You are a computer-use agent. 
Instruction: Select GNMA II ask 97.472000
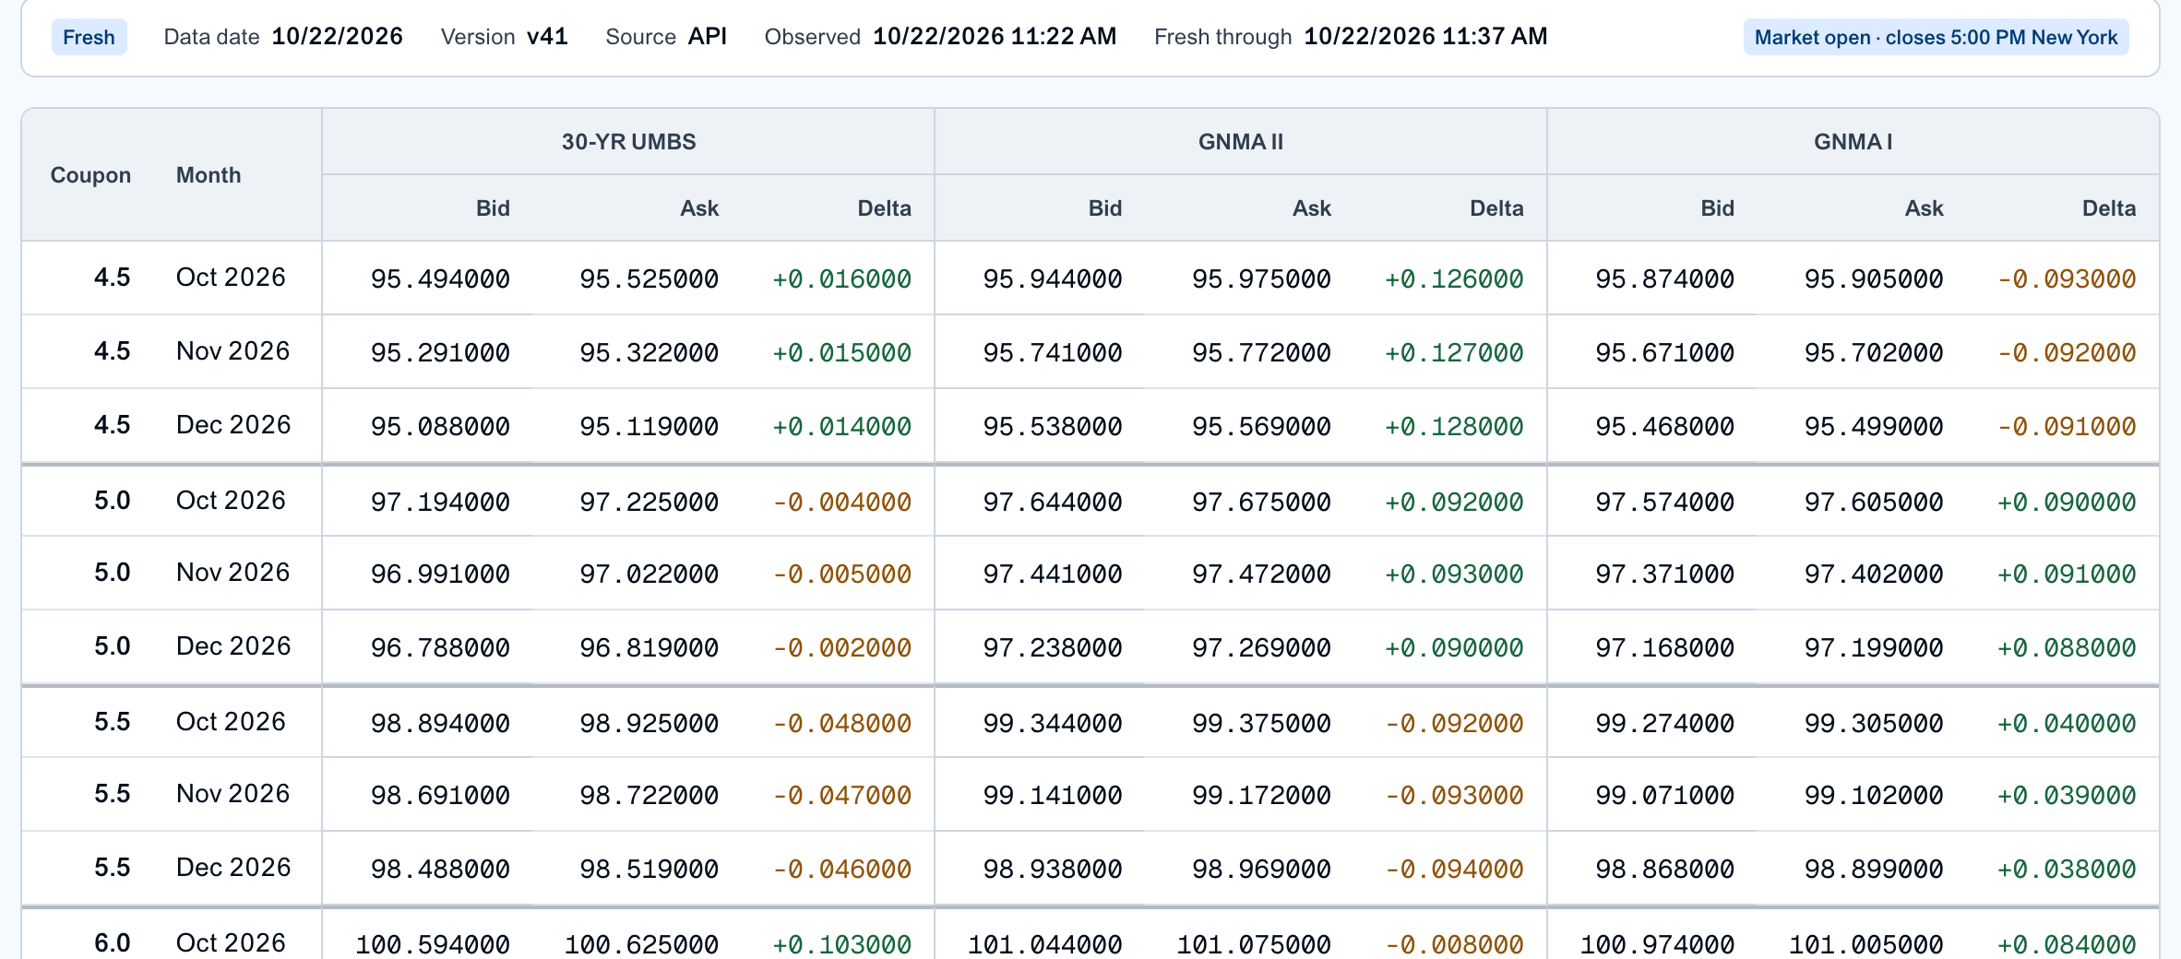pyautogui.click(x=1261, y=574)
